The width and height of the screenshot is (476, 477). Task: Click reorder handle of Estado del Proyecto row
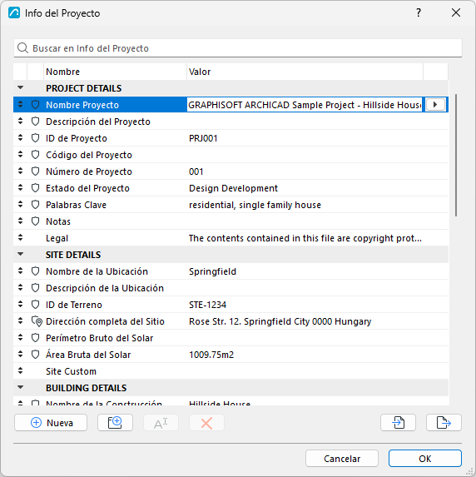tap(20, 187)
